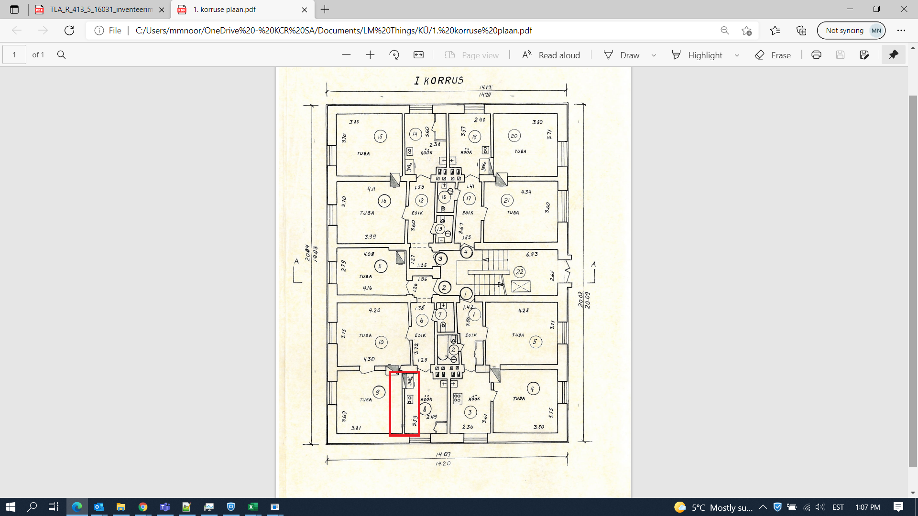Image resolution: width=918 pixels, height=516 pixels.
Task: Click the vertical scrollbar on the right
Action: coord(913,282)
